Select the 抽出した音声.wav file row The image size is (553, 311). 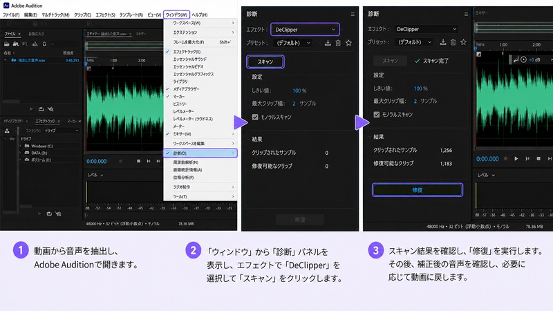(x=41, y=60)
